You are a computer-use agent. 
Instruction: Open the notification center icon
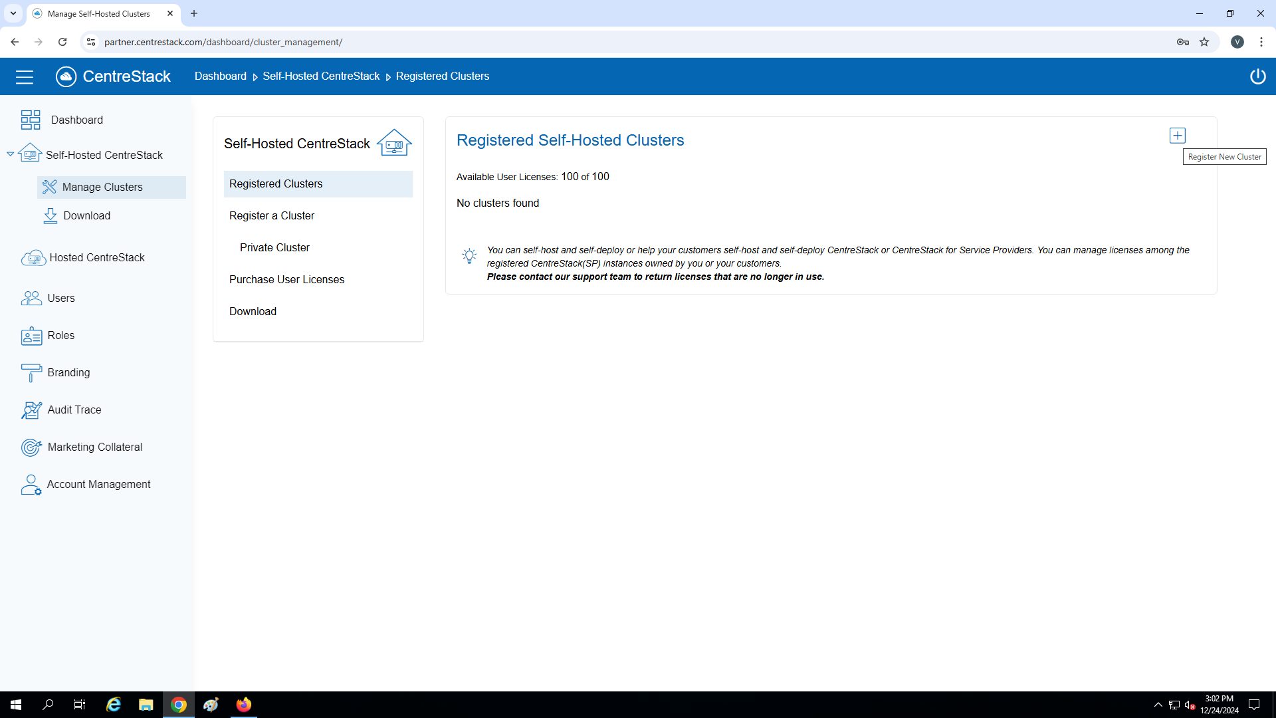click(x=1254, y=705)
